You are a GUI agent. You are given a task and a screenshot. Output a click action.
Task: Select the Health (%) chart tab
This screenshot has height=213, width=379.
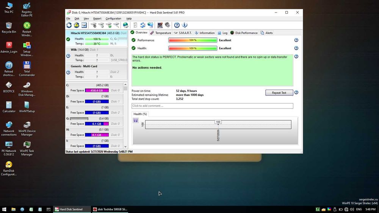pos(140,114)
